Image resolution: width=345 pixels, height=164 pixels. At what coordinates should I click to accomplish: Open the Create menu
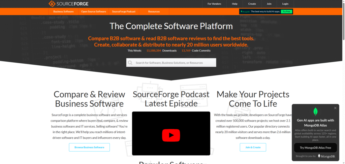click(x=252, y=4)
